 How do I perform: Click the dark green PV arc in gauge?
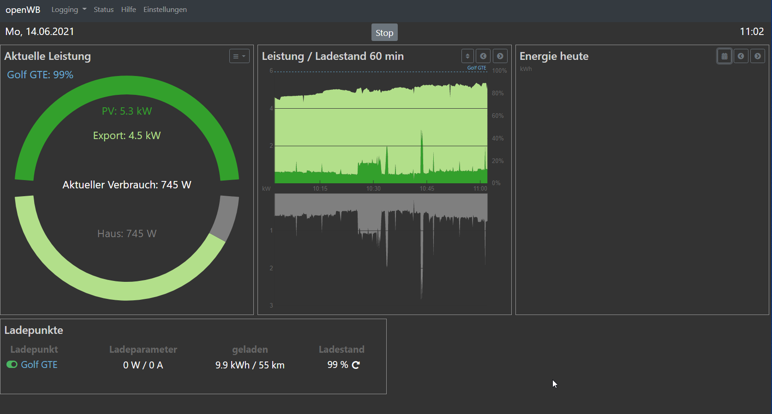127,86
